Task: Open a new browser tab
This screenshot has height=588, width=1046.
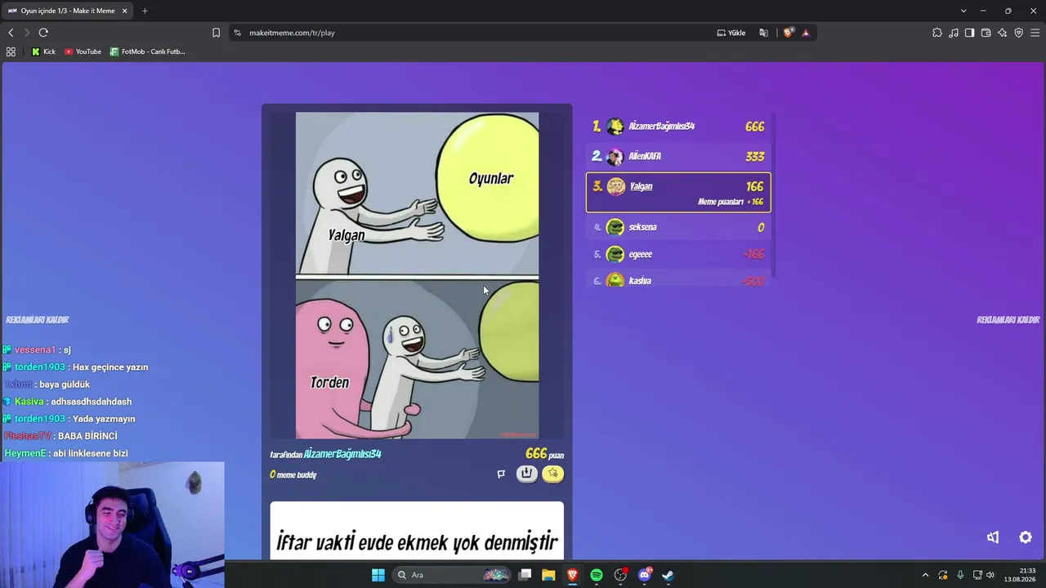Action: tap(145, 11)
